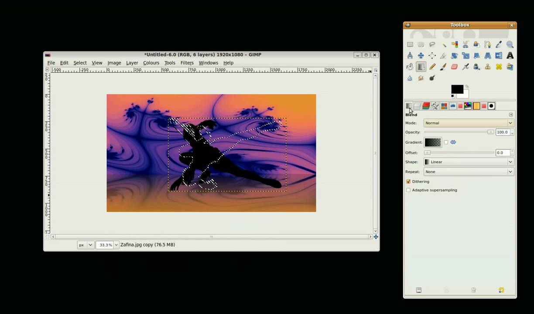Switch to the Brushes dock tab
This screenshot has height=314, width=534.
coord(491,106)
